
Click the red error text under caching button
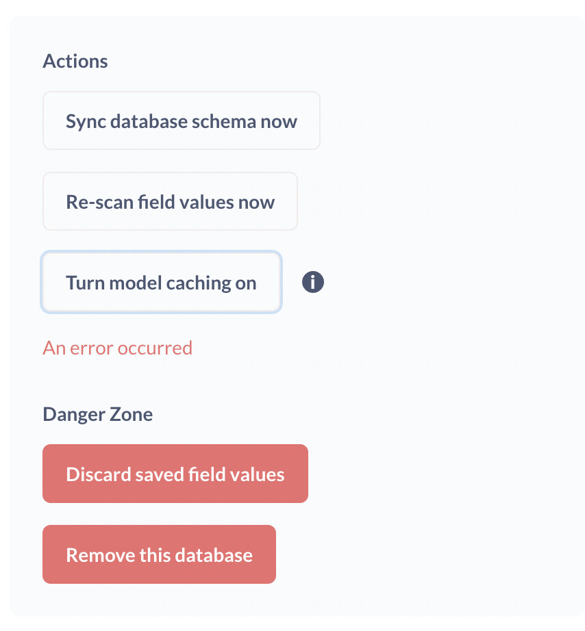(118, 348)
